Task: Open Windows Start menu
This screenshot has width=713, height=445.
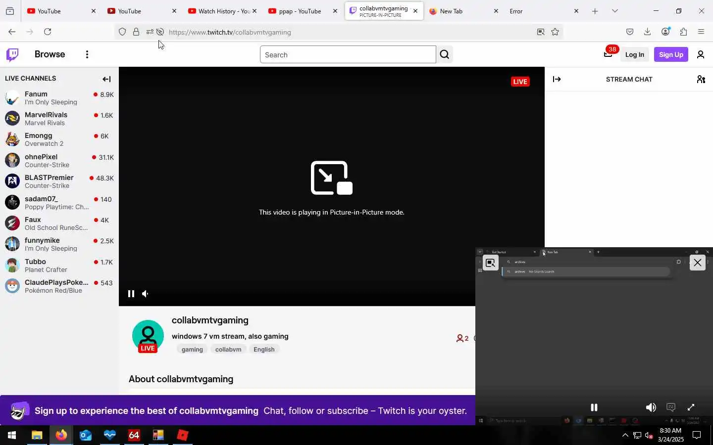Action: (x=12, y=435)
